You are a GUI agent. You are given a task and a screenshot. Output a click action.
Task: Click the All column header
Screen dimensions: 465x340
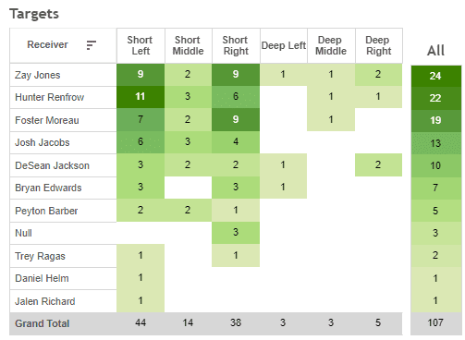[x=435, y=51]
